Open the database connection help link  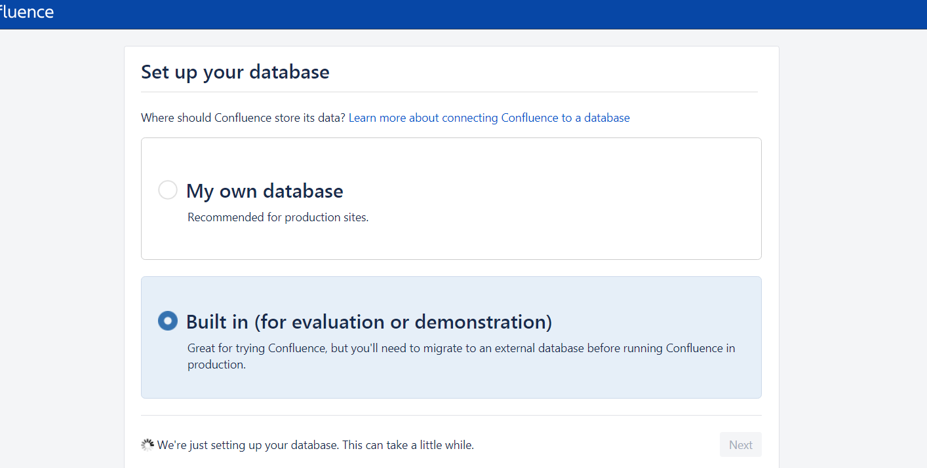tap(489, 117)
